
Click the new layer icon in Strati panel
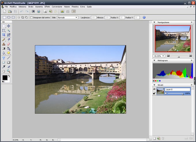click(154, 138)
